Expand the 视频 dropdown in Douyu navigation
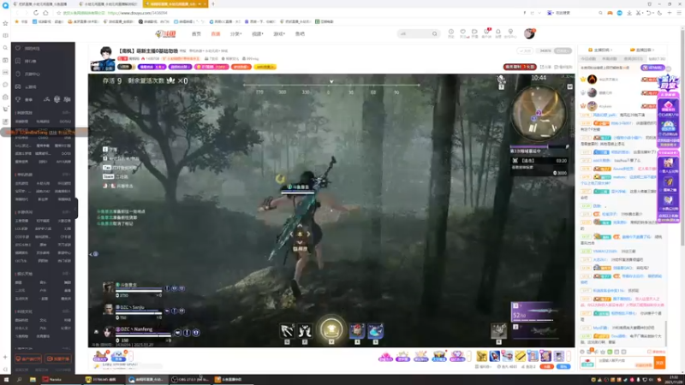 (x=258, y=33)
